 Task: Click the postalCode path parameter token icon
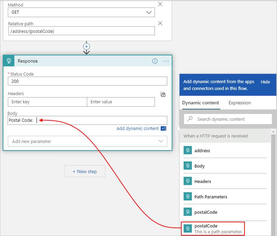(x=187, y=228)
